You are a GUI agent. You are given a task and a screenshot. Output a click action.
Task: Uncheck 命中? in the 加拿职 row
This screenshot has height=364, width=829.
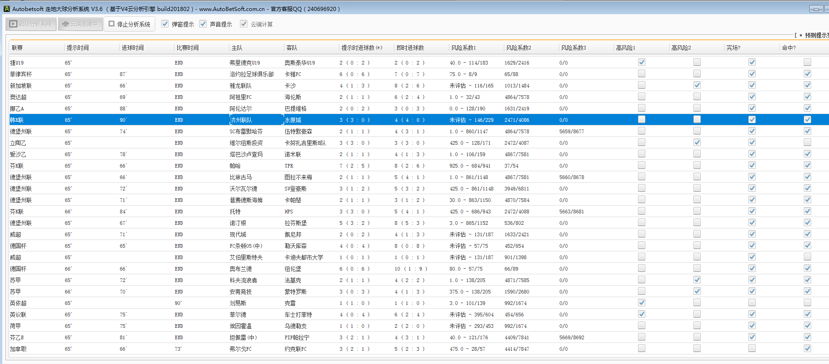tap(807, 348)
